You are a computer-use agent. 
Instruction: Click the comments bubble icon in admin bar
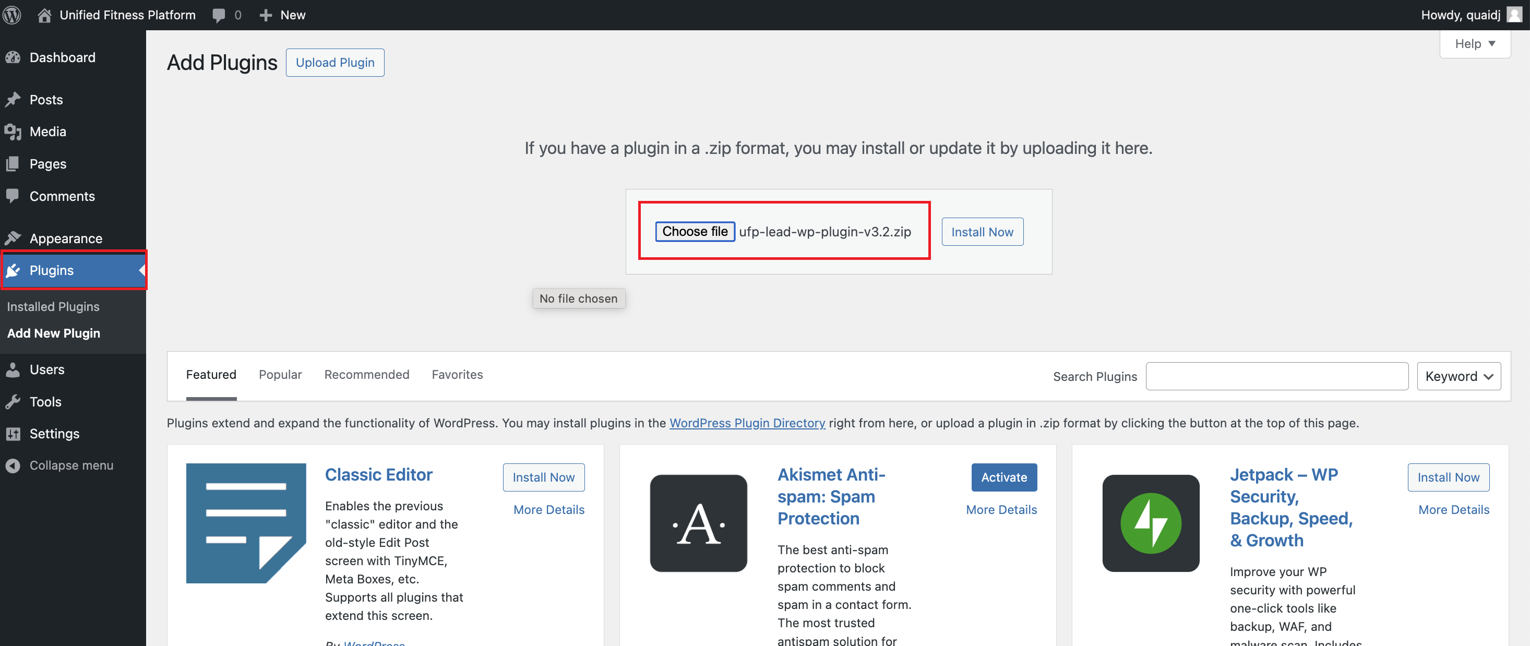[219, 15]
